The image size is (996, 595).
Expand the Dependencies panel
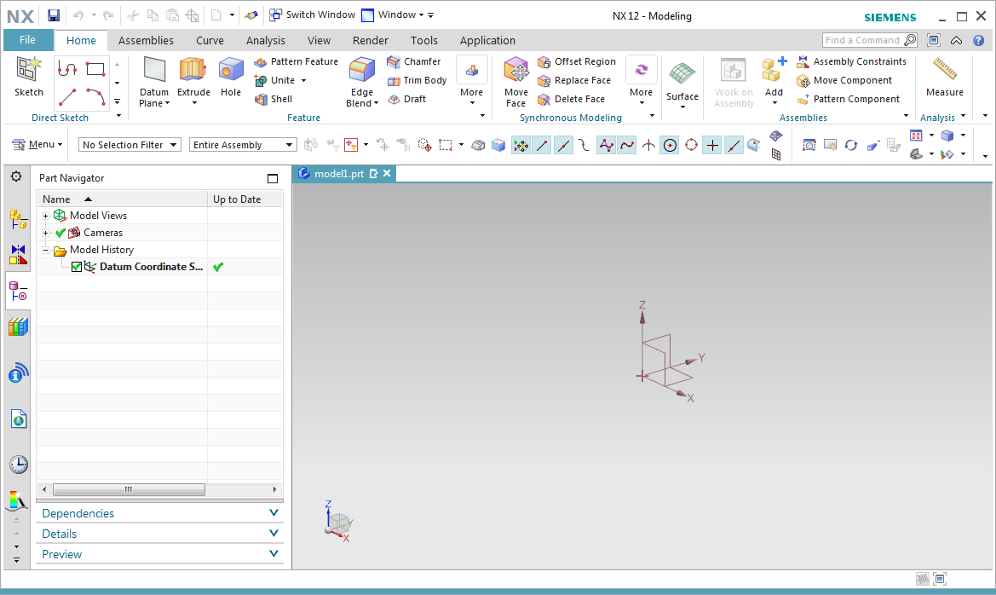point(159,513)
